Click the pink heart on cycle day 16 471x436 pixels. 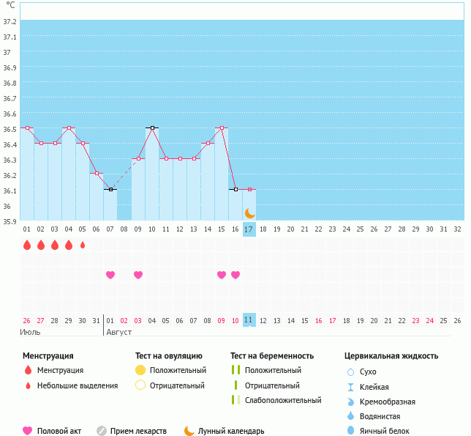(235, 275)
